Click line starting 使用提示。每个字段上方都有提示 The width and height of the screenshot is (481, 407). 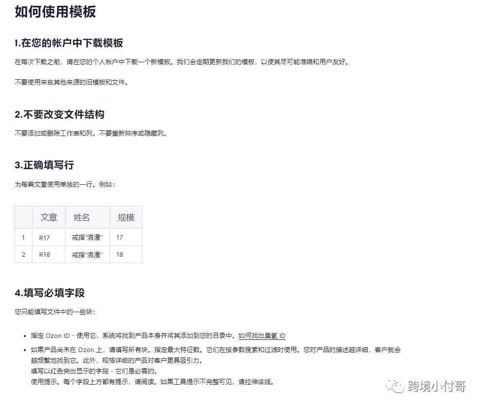[152, 382]
